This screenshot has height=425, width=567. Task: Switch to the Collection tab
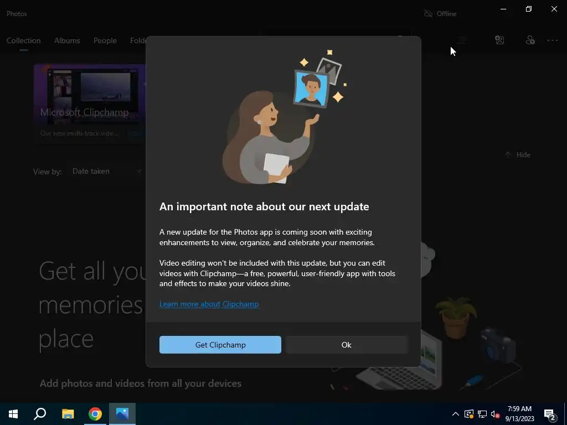23,40
